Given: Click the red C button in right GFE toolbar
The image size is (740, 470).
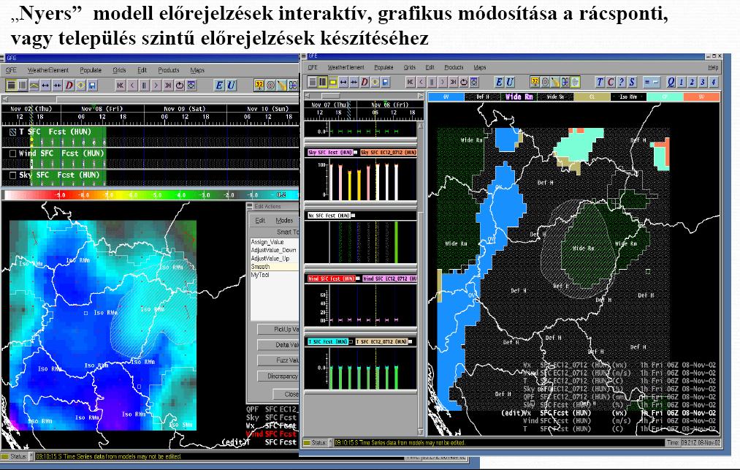Looking at the screenshot, I should pos(610,82).
